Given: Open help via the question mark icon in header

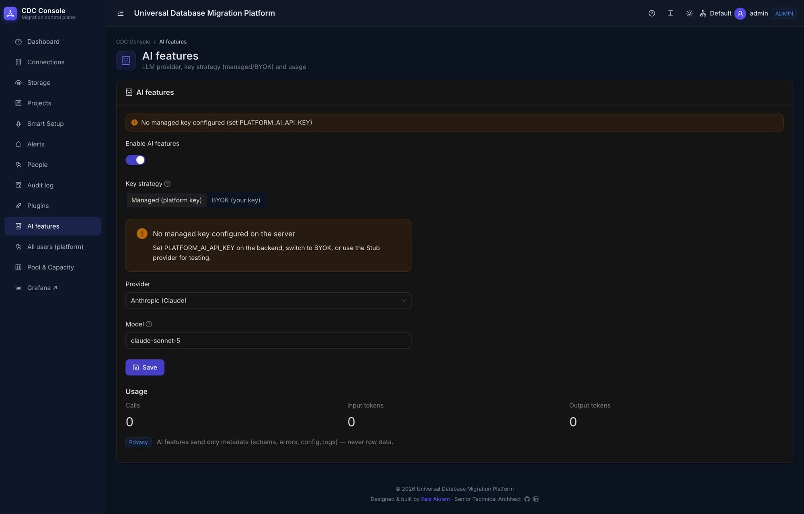Looking at the screenshot, I should click(652, 13).
